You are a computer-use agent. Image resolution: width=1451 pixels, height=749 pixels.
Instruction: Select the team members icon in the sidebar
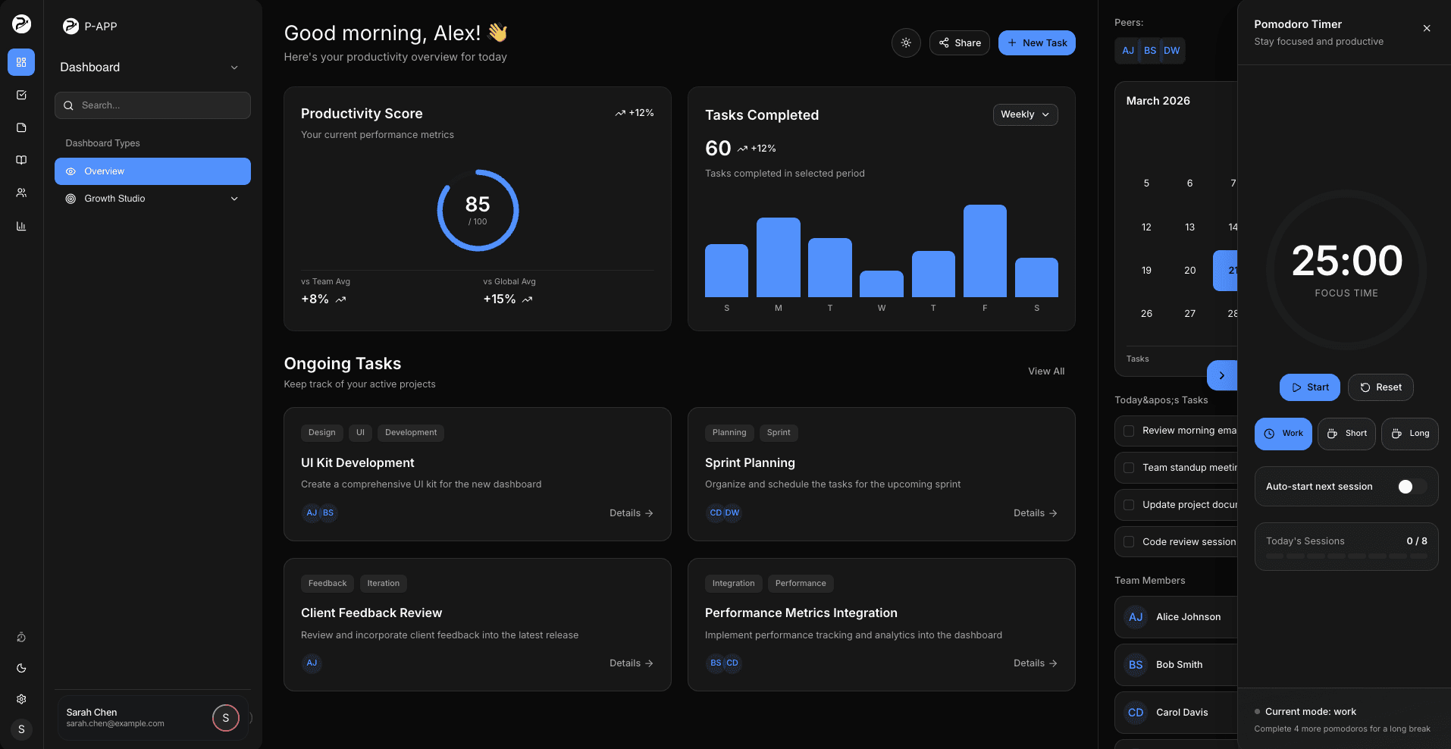click(x=21, y=192)
